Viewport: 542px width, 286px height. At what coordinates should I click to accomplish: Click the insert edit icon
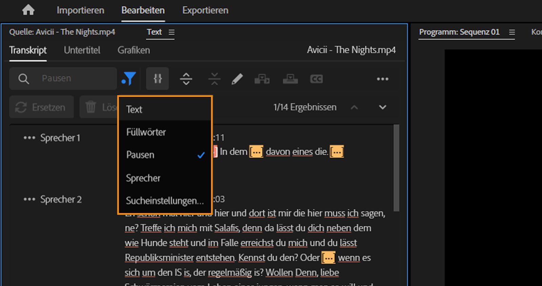coord(262,79)
